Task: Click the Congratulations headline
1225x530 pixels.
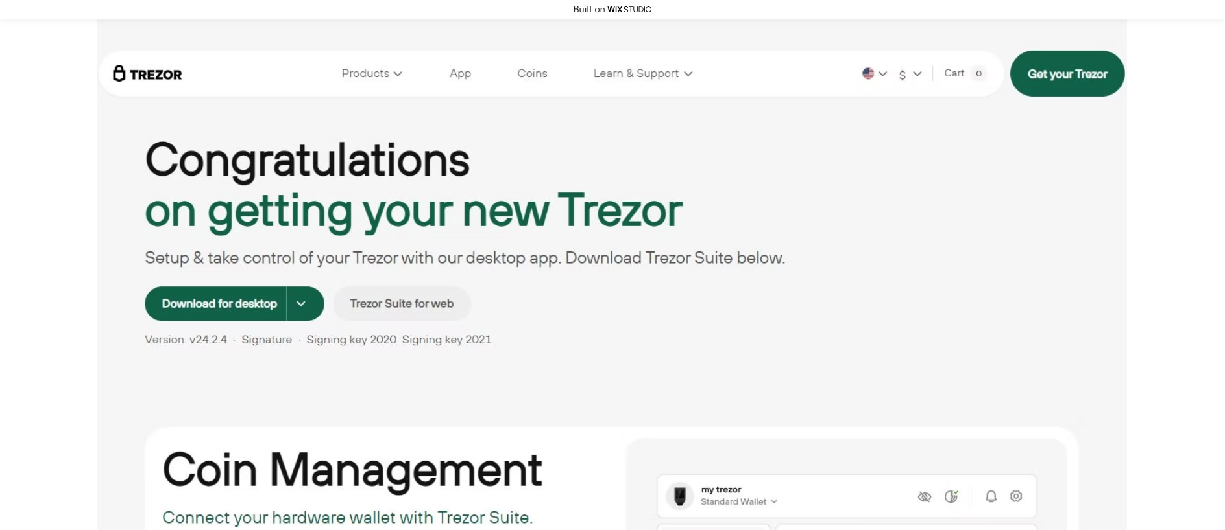Action: [307, 160]
